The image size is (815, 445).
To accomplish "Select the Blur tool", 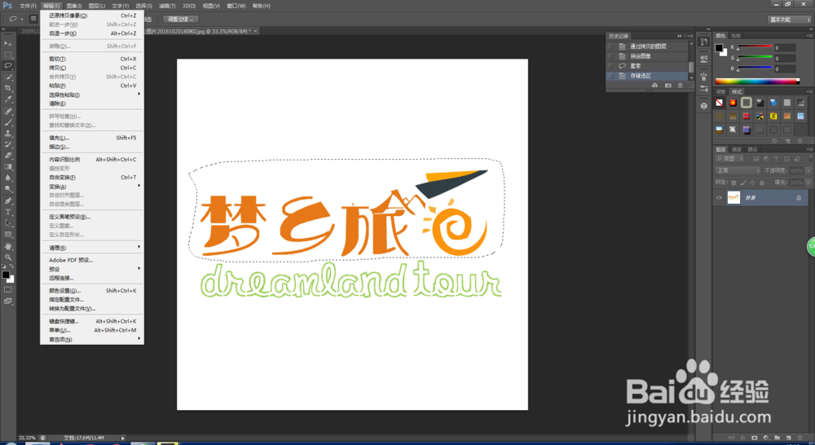I will [x=8, y=178].
